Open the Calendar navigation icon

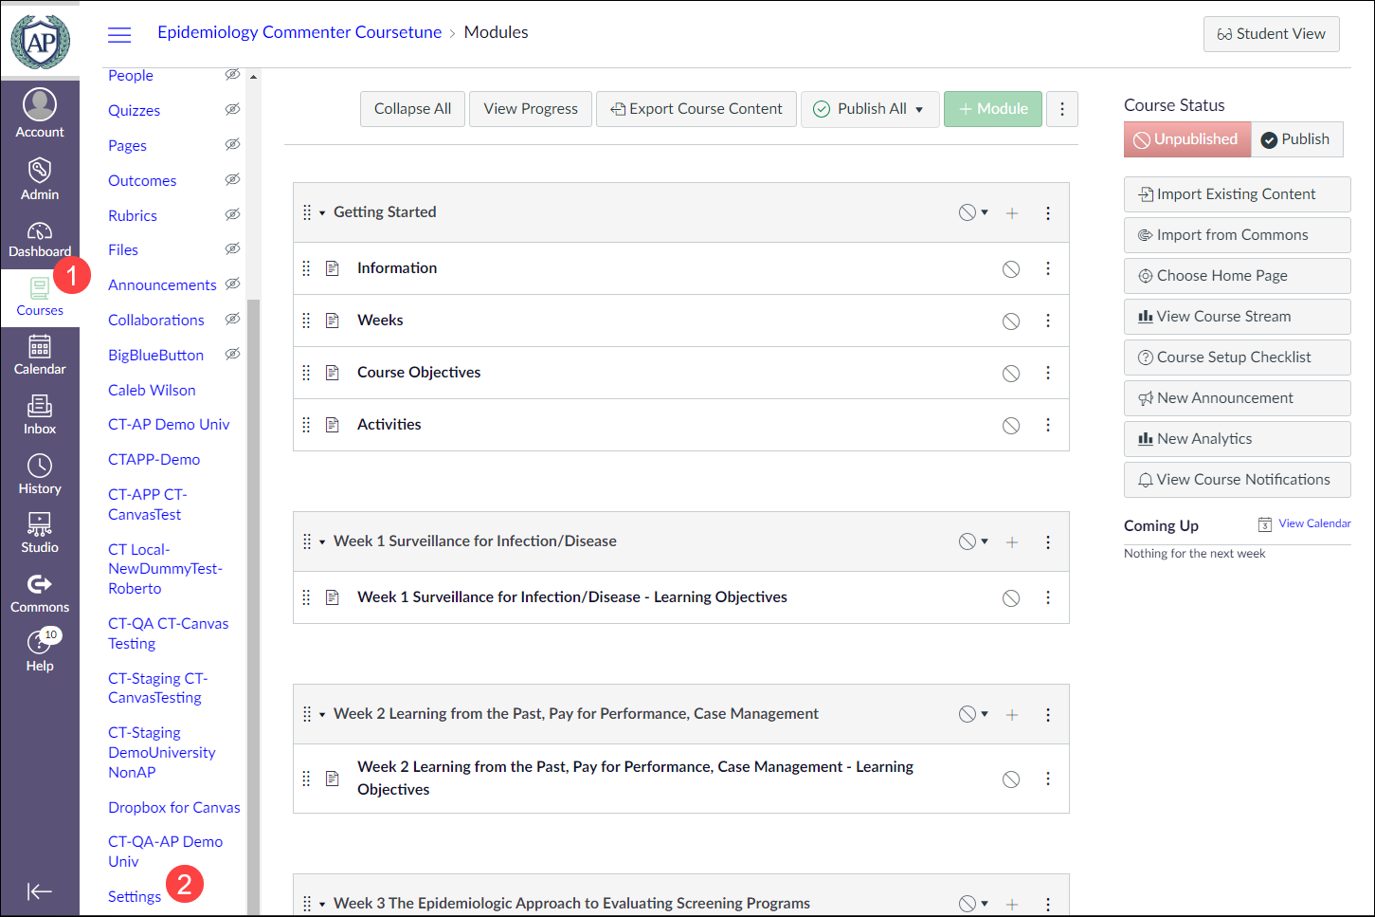pyautogui.click(x=40, y=356)
